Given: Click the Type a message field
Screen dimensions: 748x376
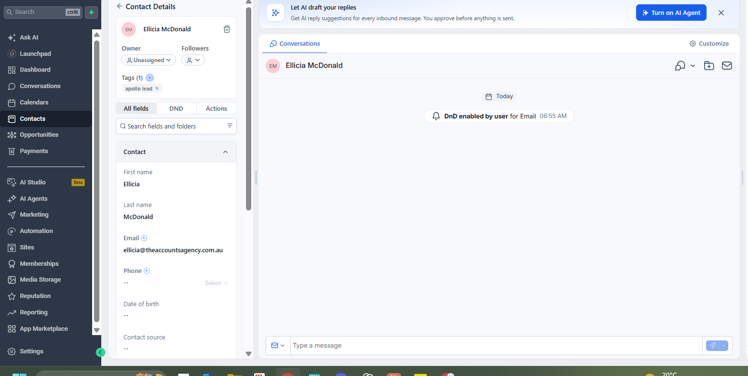Looking at the screenshot, I should (496, 346).
